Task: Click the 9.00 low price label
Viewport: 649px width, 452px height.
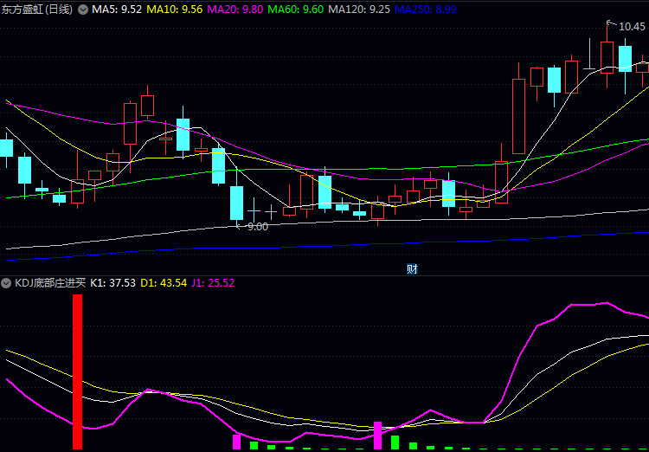Action: click(258, 227)
